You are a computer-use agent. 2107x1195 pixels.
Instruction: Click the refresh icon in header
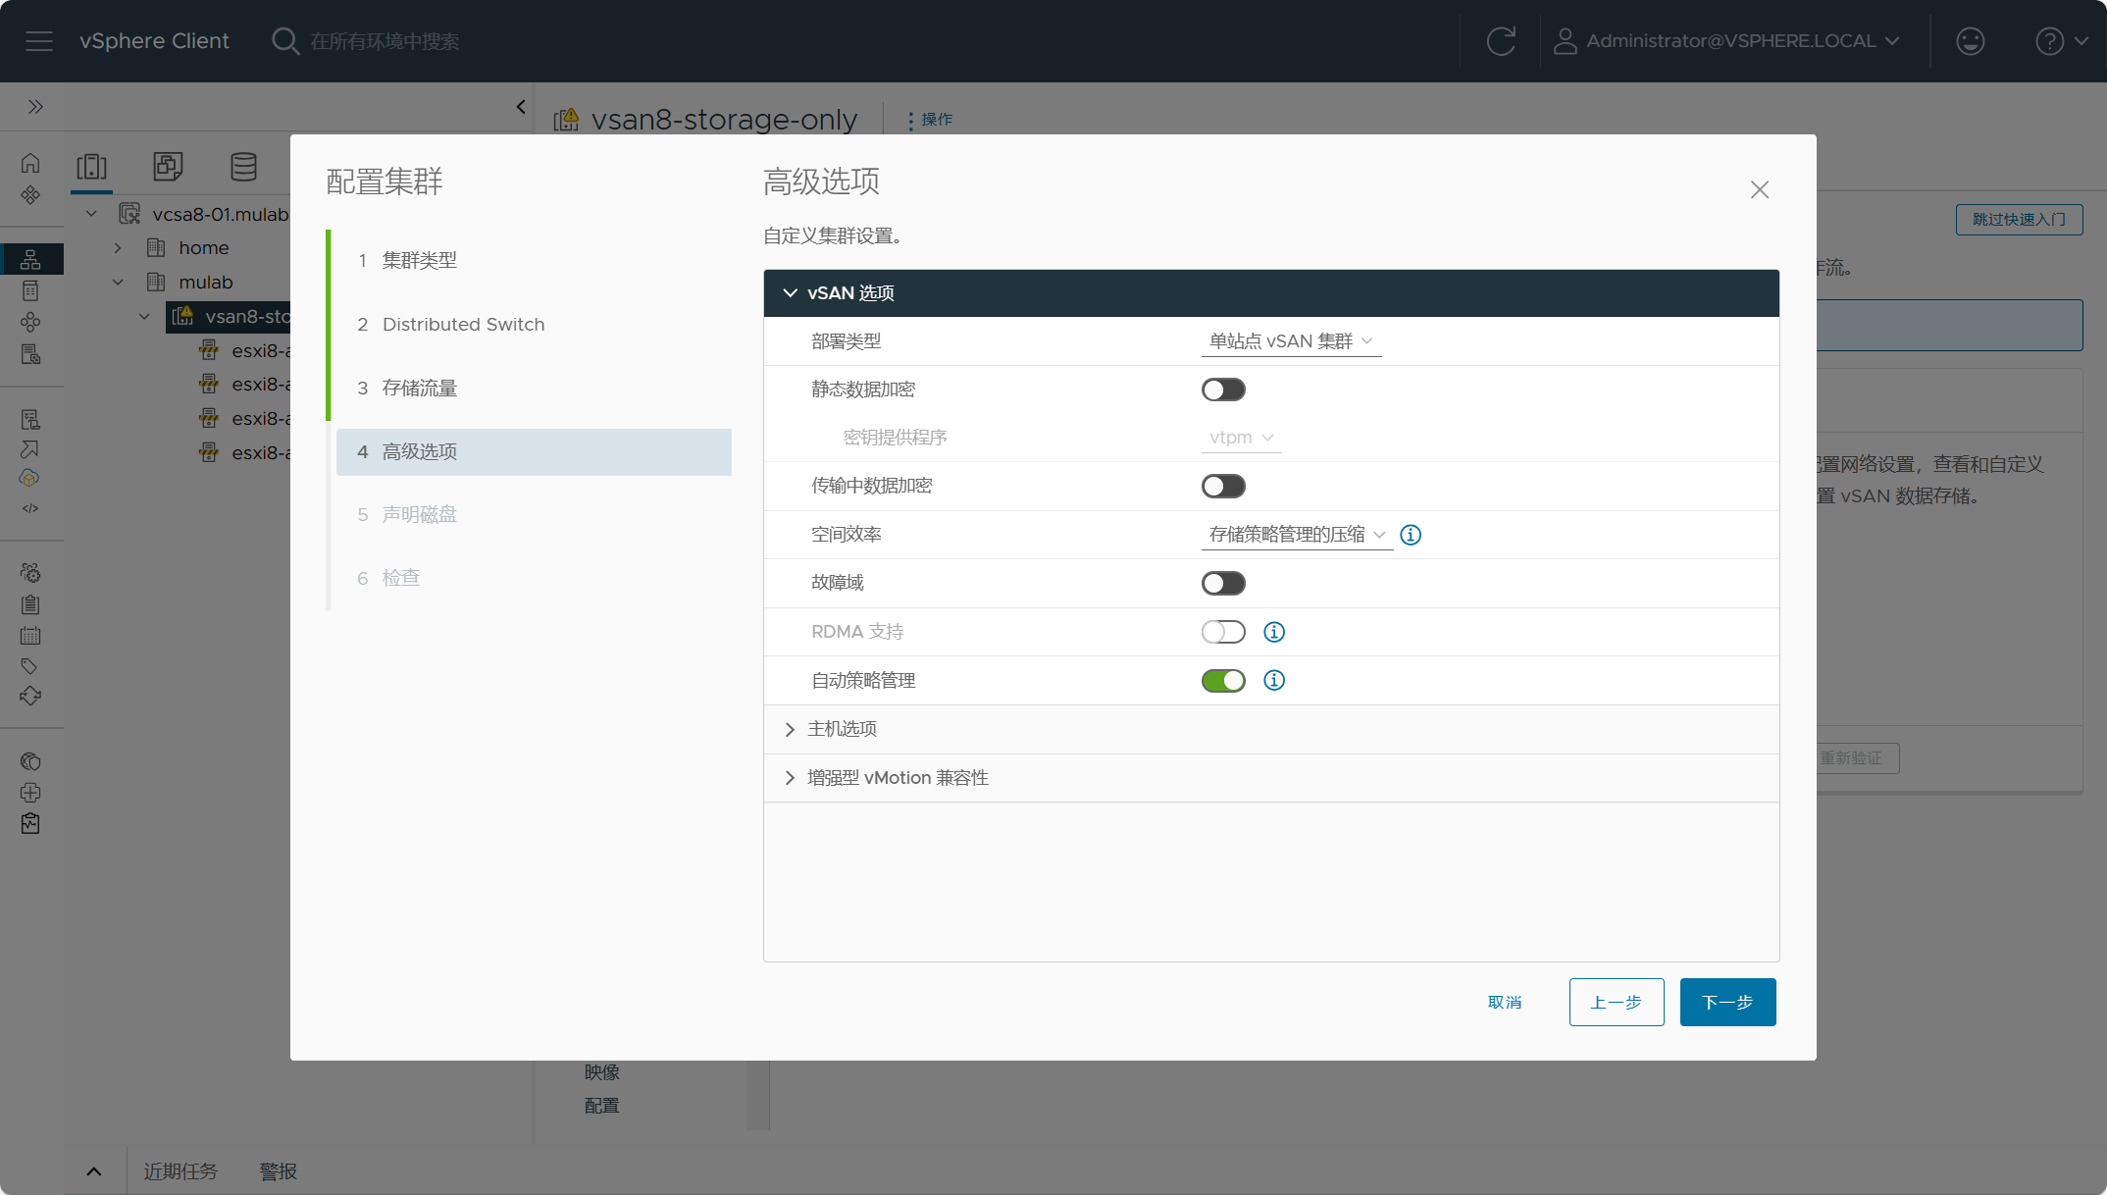point(1501,41)
